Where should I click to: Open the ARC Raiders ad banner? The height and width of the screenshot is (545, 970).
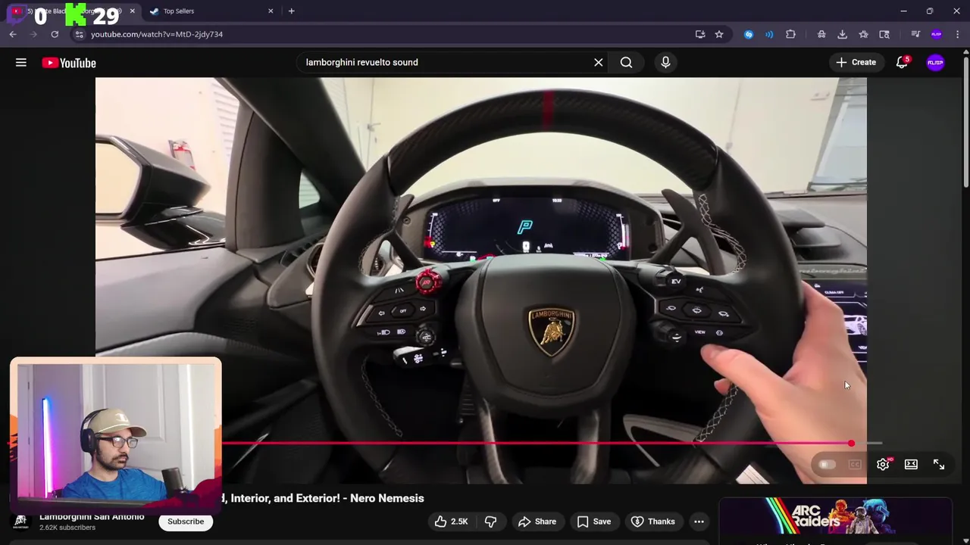pos(835,516)
